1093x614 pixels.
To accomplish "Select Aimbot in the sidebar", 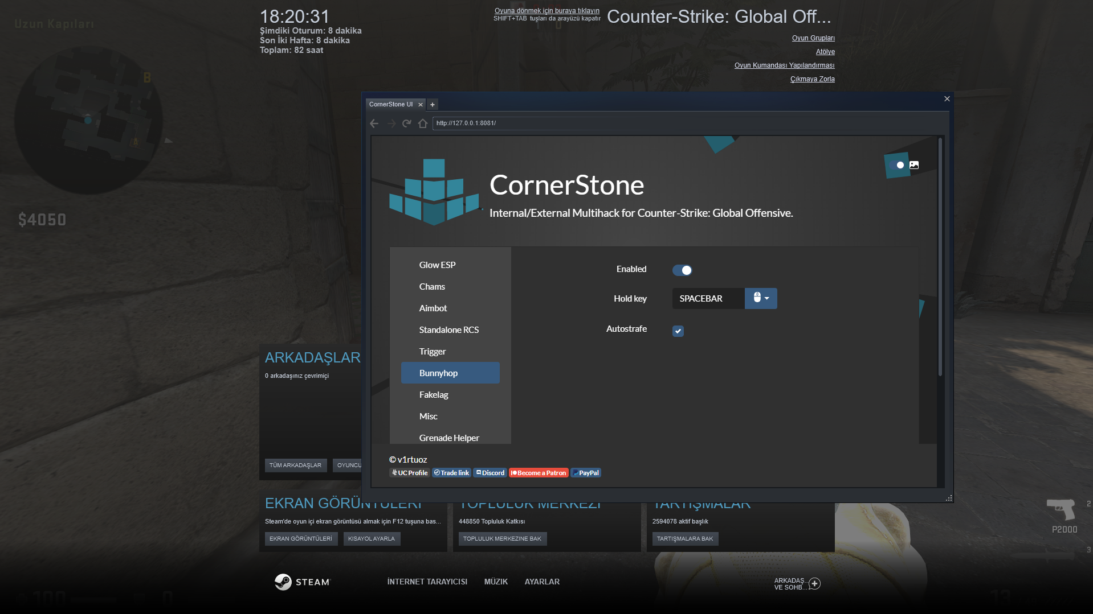I will (x=450, y=308).
